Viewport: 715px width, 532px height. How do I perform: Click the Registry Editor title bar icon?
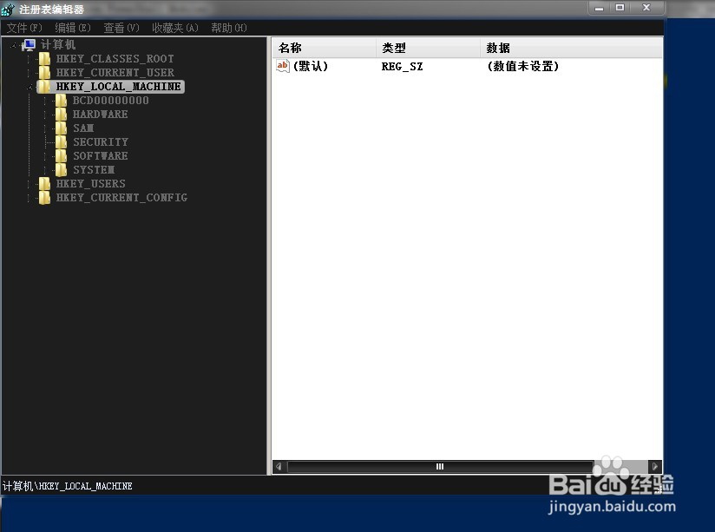[x=8, y=9]
